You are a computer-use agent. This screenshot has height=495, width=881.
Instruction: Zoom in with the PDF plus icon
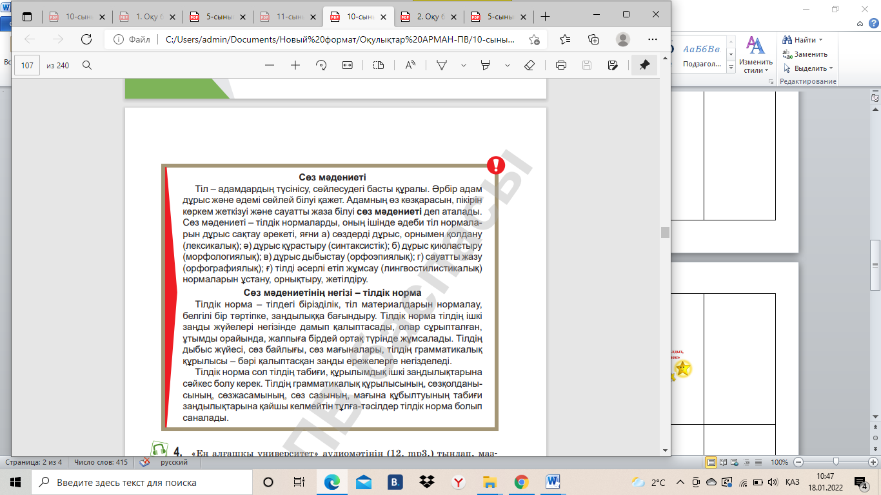295,65
